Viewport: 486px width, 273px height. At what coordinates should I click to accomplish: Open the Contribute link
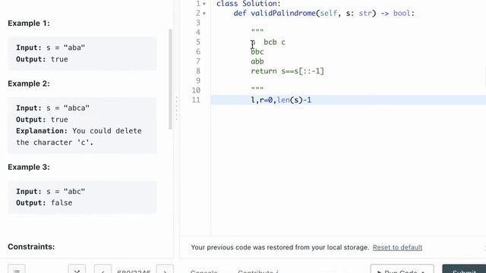pos(258,271)
